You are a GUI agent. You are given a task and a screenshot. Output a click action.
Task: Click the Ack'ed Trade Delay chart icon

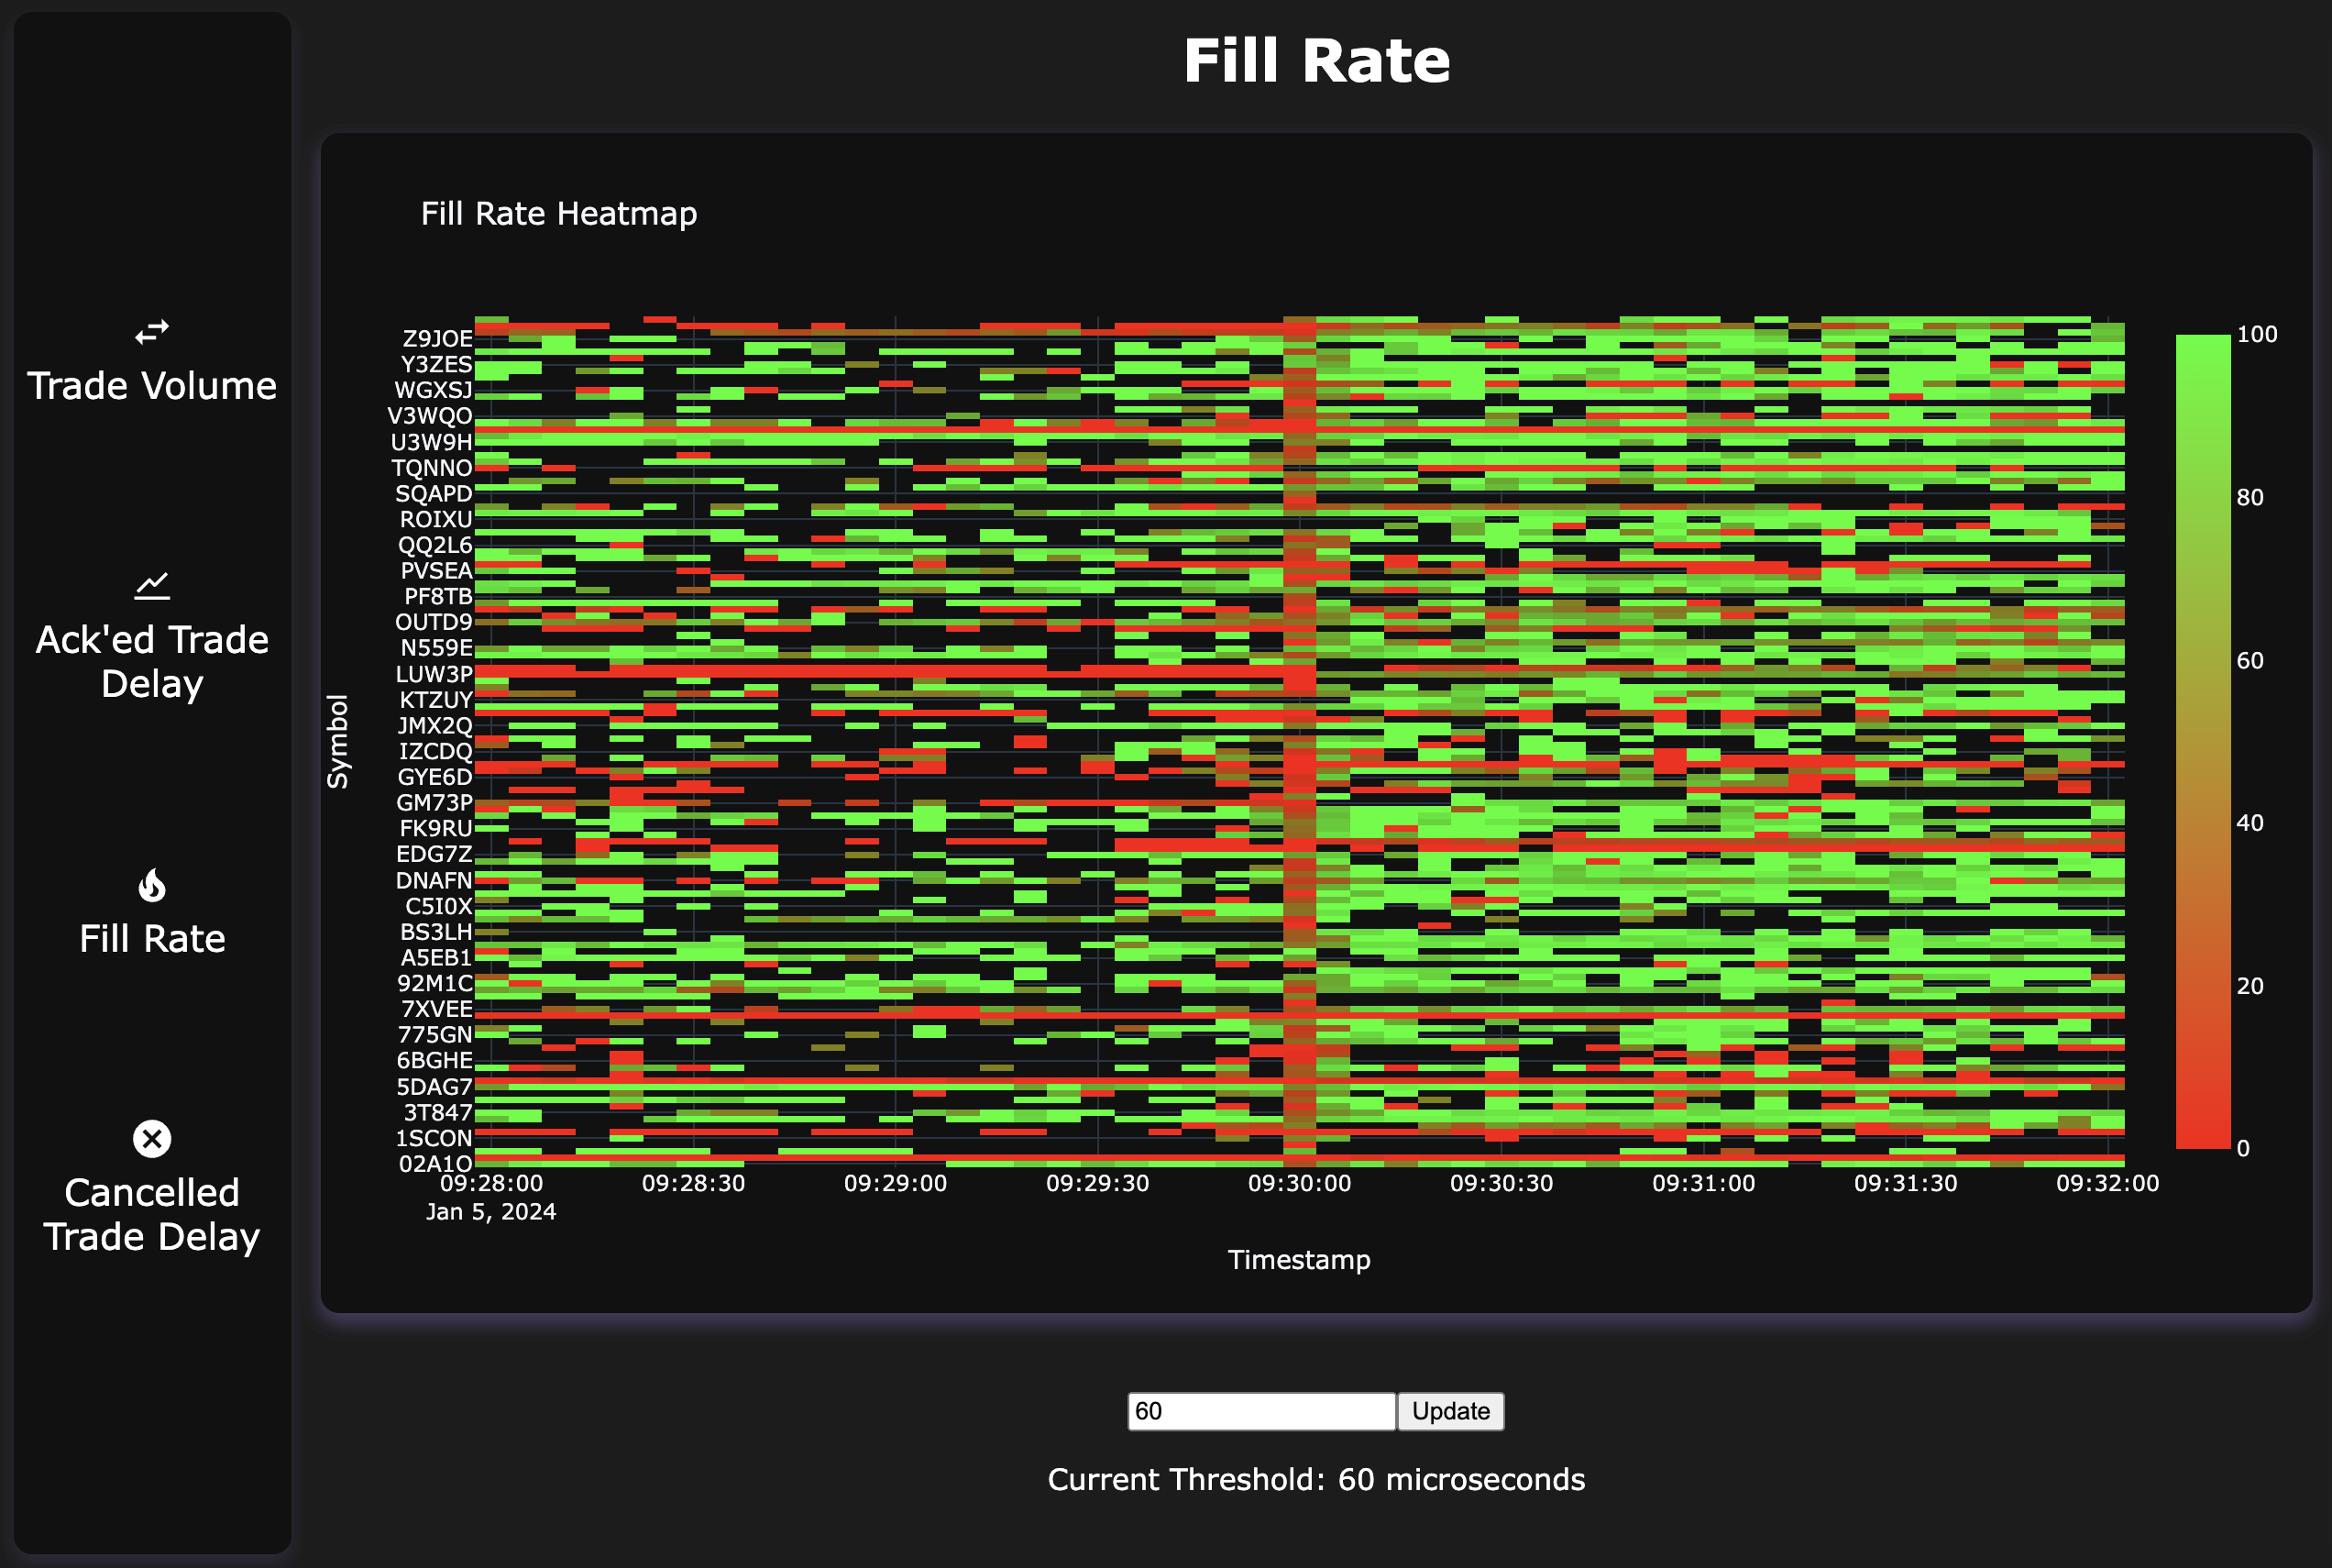[152, 586]
